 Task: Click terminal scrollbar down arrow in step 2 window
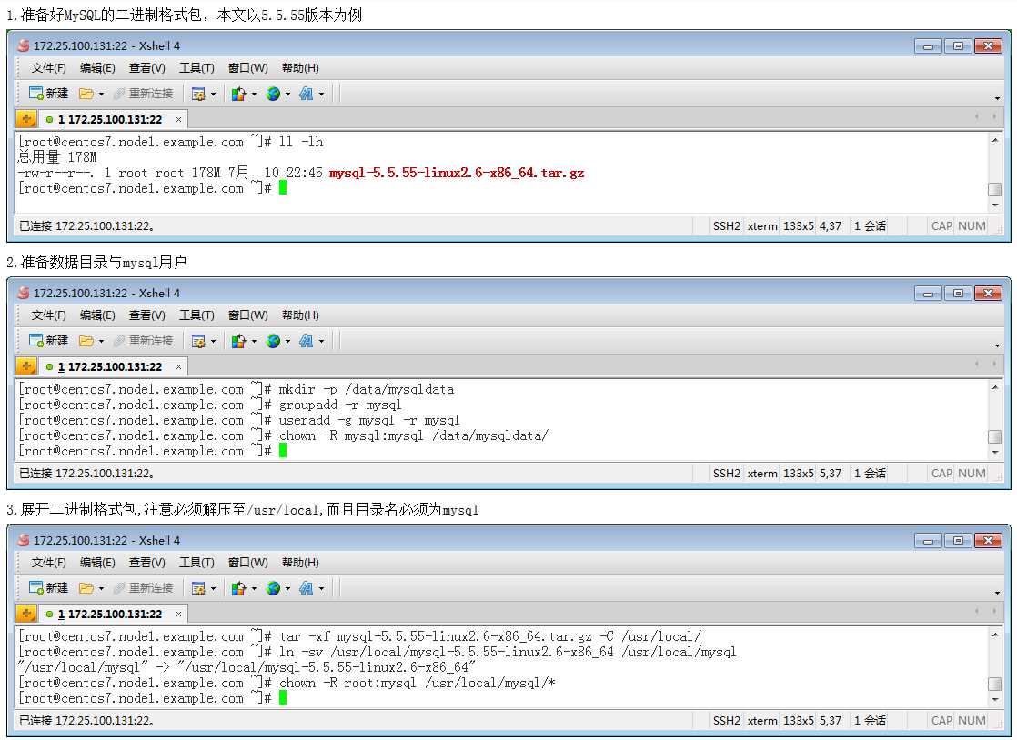point(994,453)
